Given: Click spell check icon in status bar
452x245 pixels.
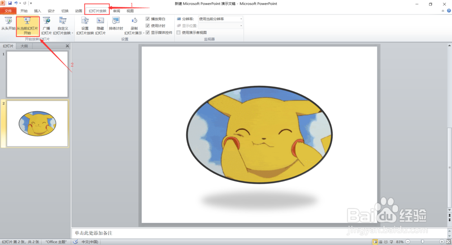Looking at the screenshot, I should [75, 242].
